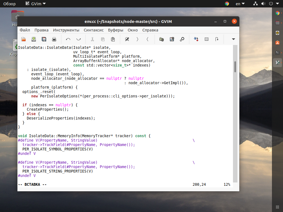Click the Print toolbar icon

coord(54,39)
